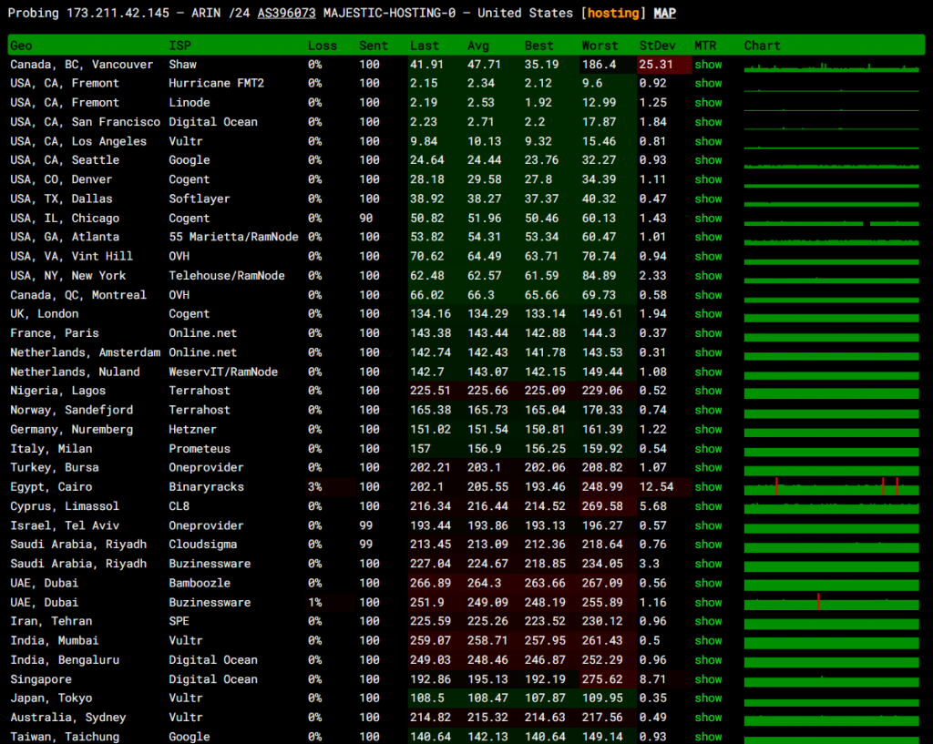Select IP address 173.211.42.145
Image resolution: width=933 pixels, height=744 pixels.
[118, 13]
